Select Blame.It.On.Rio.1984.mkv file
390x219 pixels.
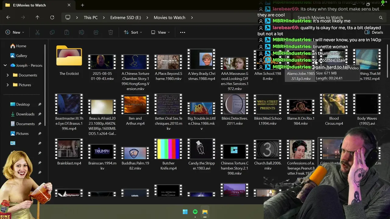pos(301,113)
